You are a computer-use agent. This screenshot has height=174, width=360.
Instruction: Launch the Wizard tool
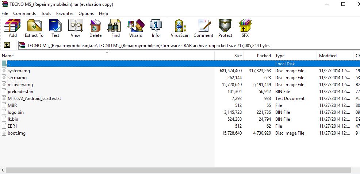[135, 28]
